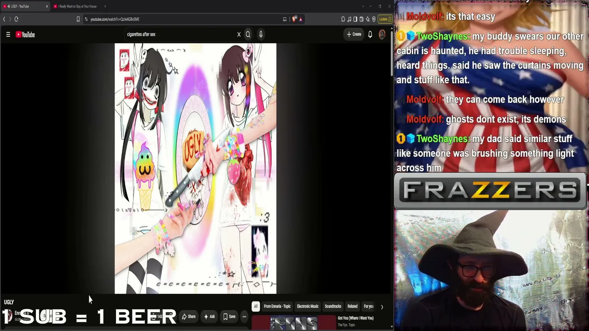
Task: Open the 'Got You (Where I Want You)' title
Action: (356, 318)
